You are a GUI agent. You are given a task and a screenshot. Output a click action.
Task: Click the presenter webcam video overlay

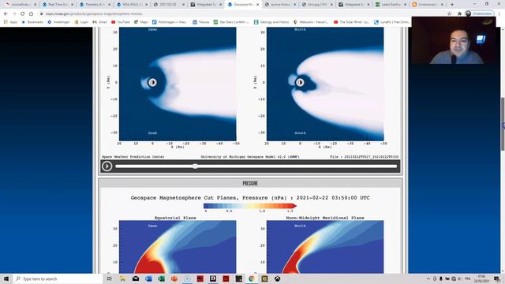pyautogui.click(x=454, y=40)
